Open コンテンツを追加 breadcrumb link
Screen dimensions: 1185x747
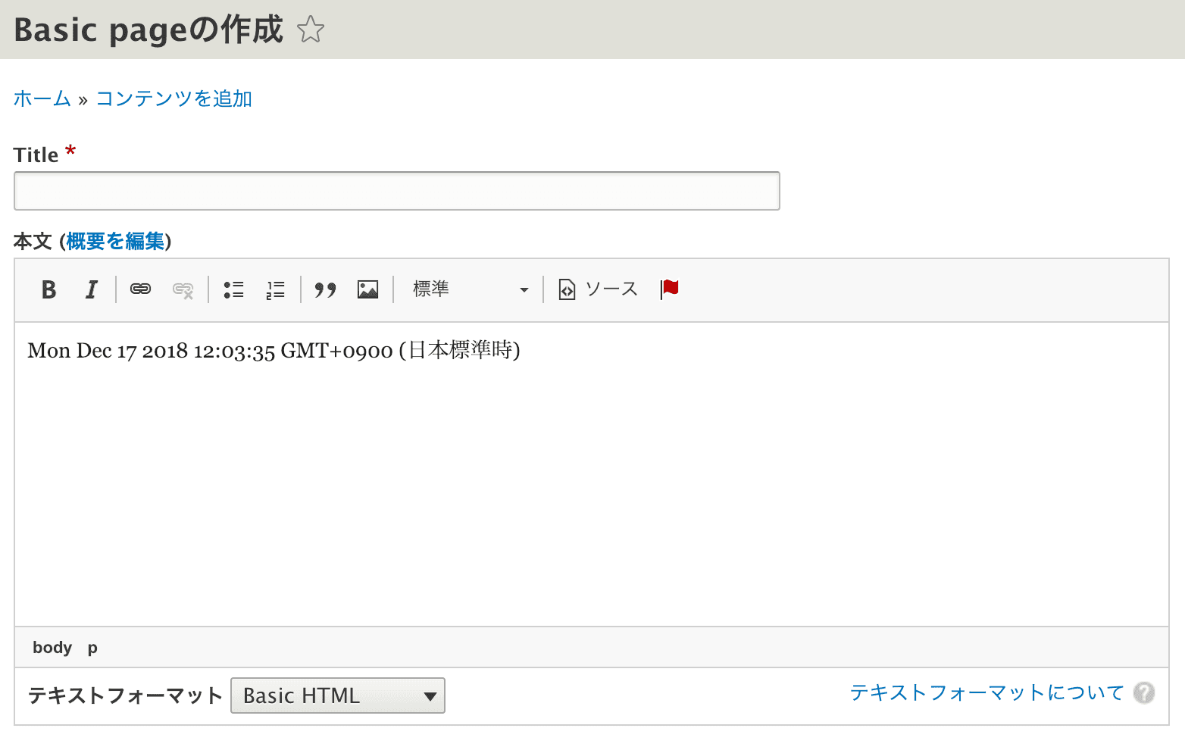coord(174,98)
